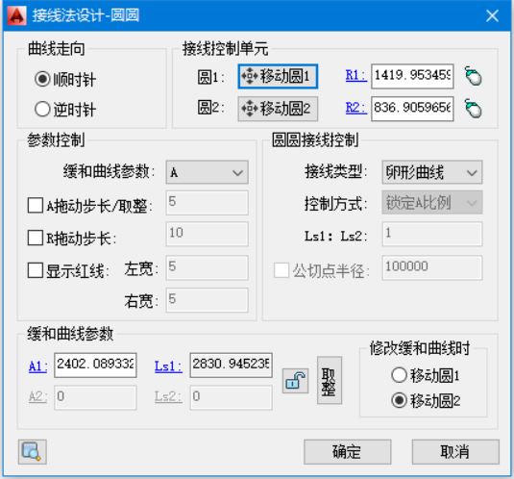Toggle the padlock unlock icon button
Image resolution: width=514 pixels, height=479 pixels.
coord(295,380)
